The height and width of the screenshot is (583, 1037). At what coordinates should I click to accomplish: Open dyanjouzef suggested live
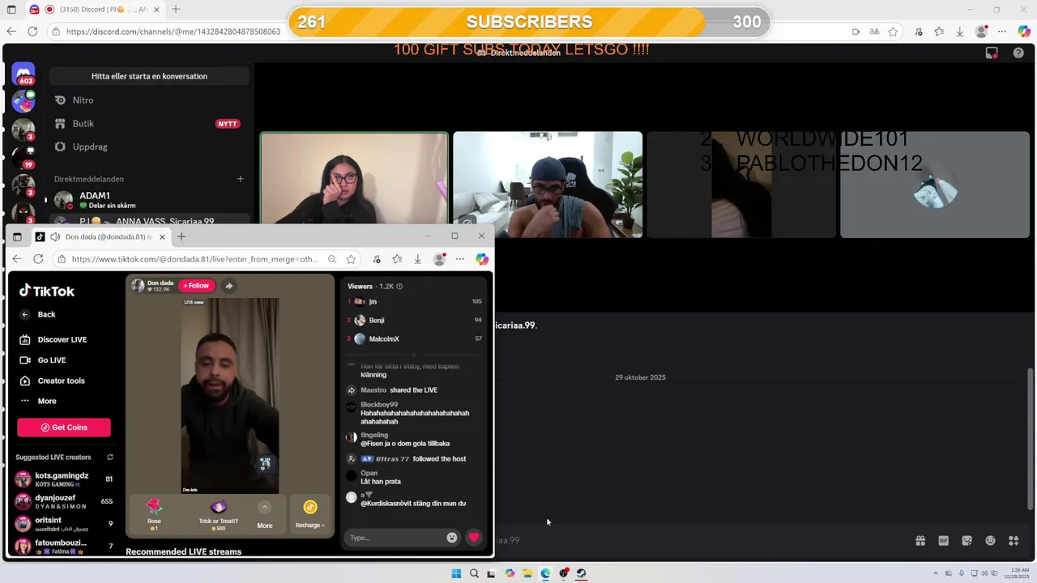coord(64,501)
